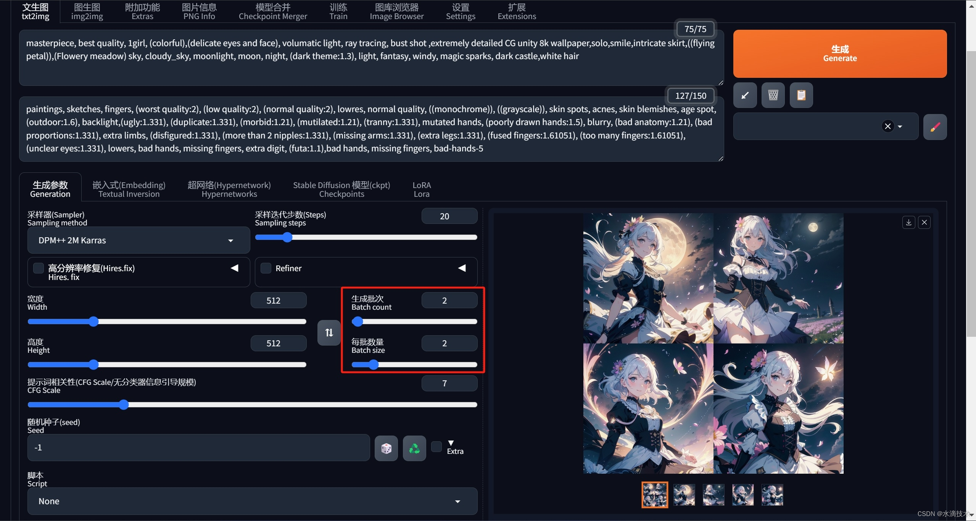This screenshot has height=521, width=976.
Task: Select the fourth thumbnail in gallery strip
Action: (x=743, y=495)
